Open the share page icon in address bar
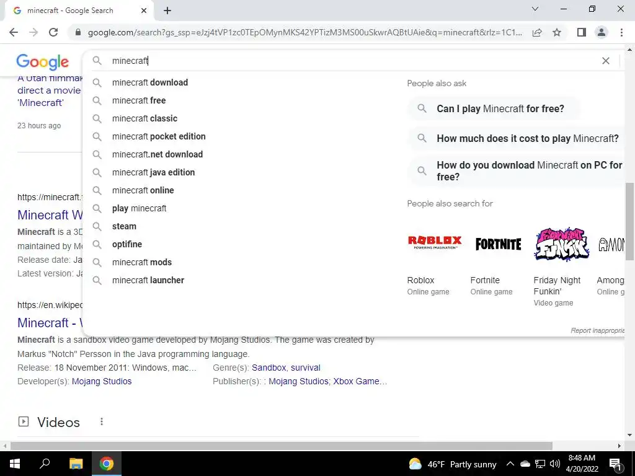 pos(537,32)
